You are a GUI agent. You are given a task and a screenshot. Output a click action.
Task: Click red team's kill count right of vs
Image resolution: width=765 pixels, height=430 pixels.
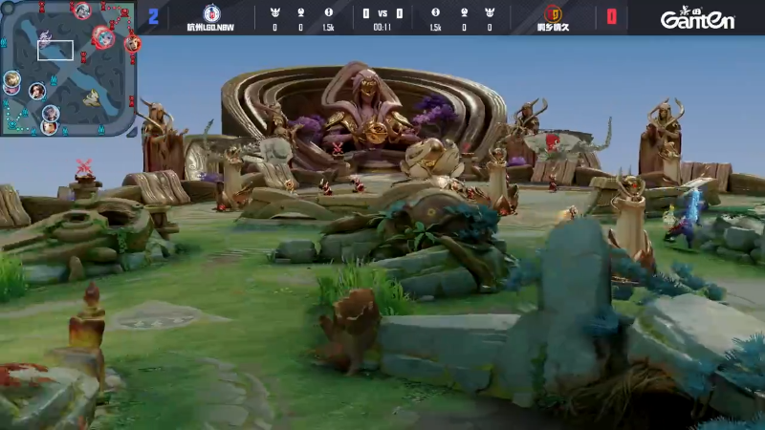400,13
